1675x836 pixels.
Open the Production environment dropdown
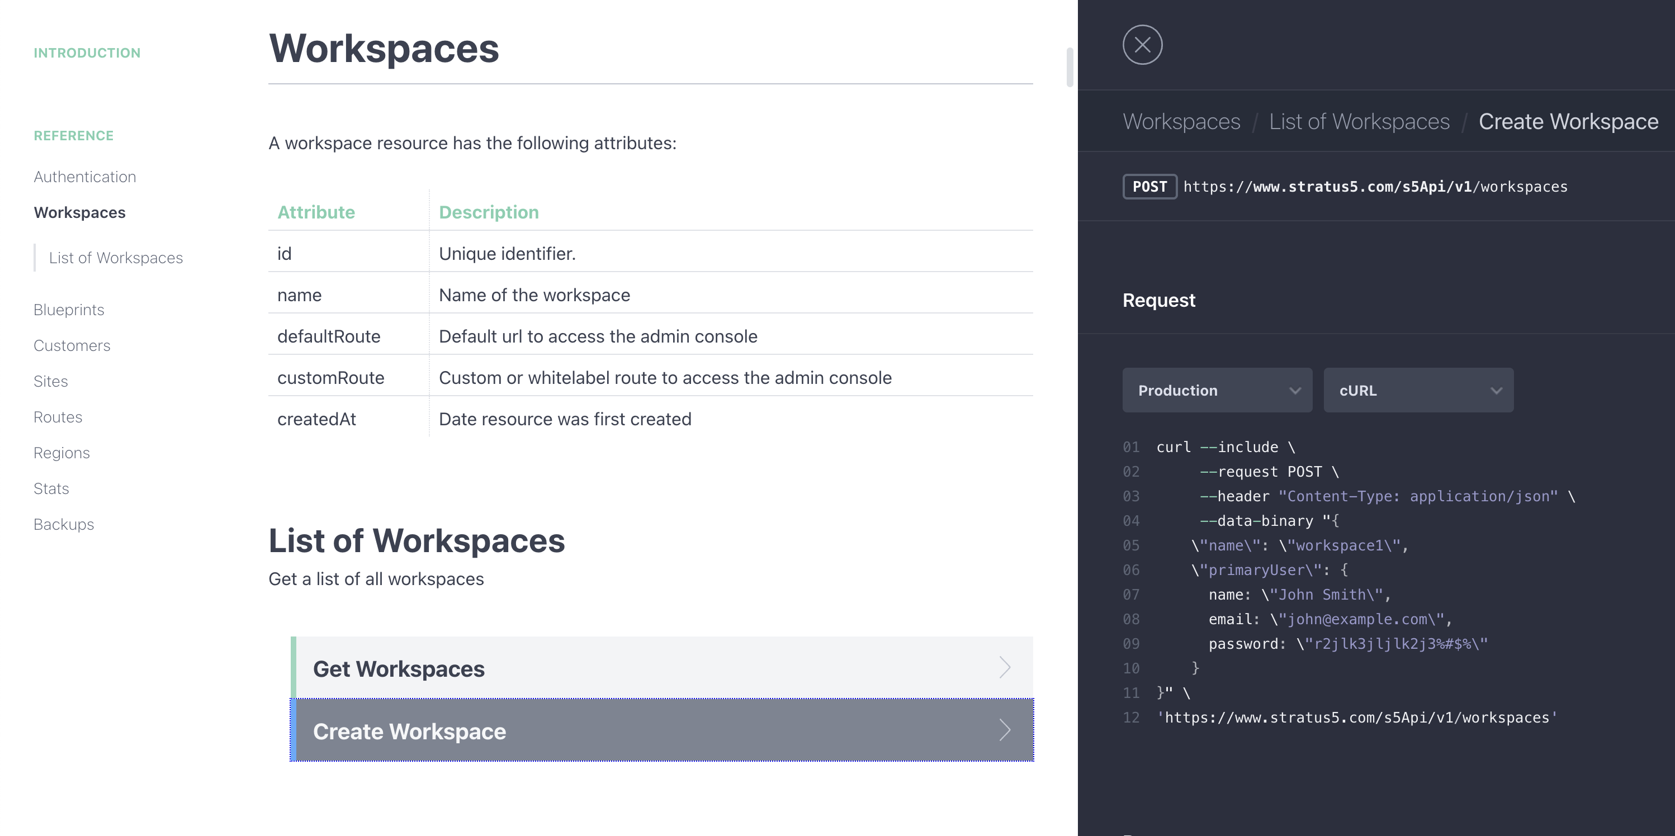(x=1216, y=390)
